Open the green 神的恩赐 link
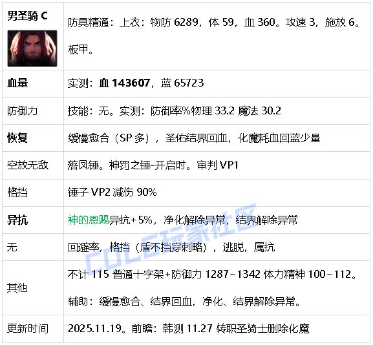This screenshot has width=373, height=345. 89,220
